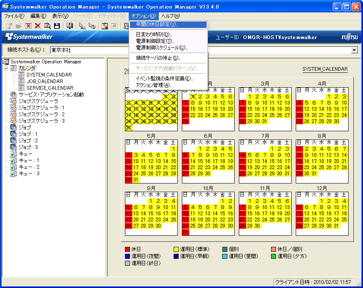Choose アクション管理(A)... menu entry
This screenshot has width=363, height=288.
coord(168,85)
